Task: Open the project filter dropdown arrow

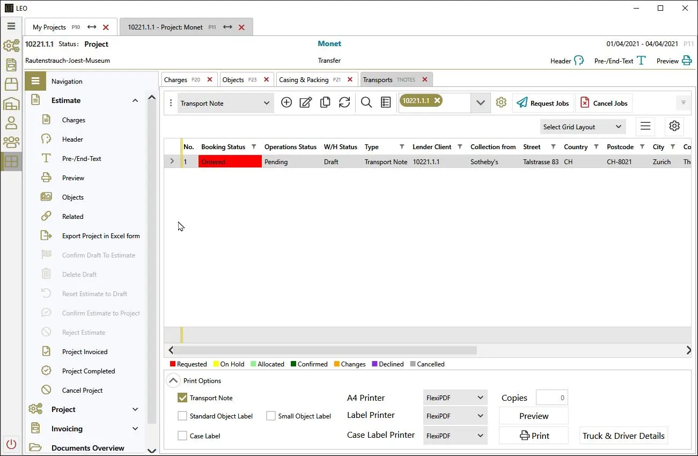Action: tap(480, 103)
